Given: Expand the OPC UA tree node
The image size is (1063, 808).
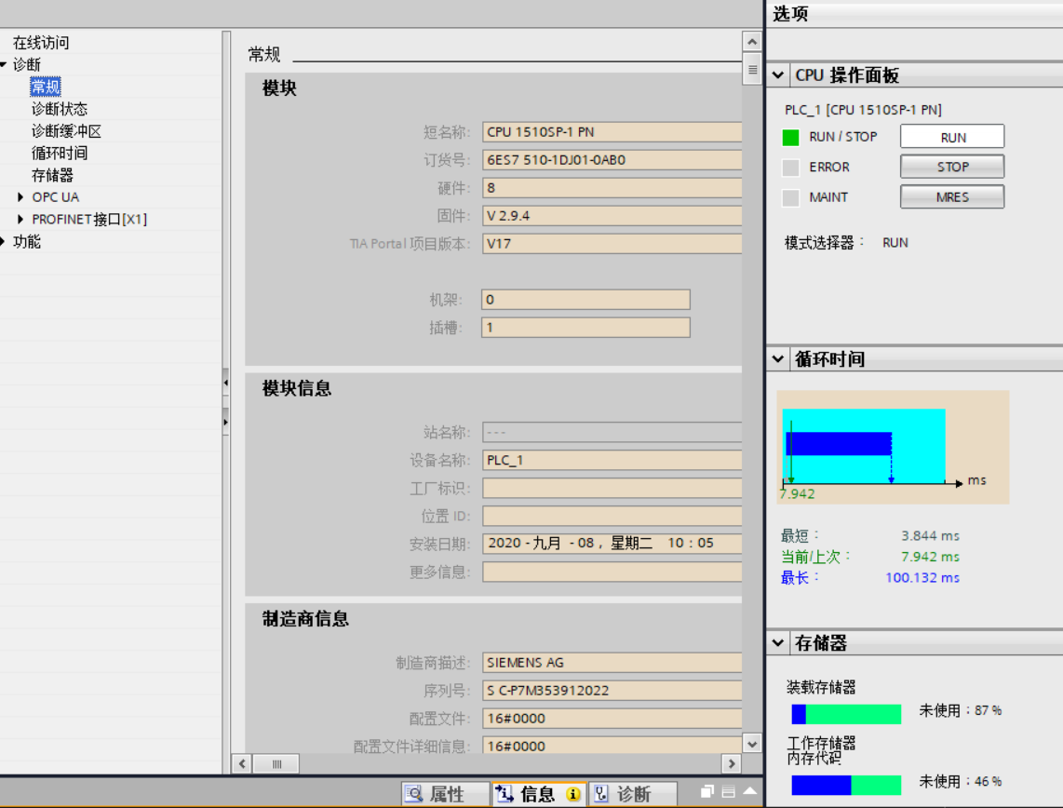Looking at the screenshot, I should pyautogui.click(x=21, y=197).
